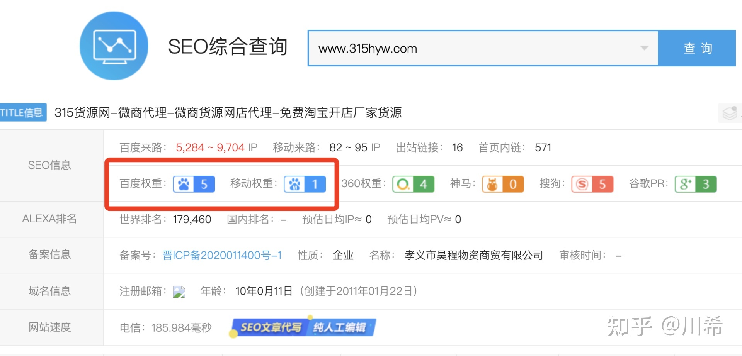Click the mobile weight Baidu icon showing 1
742x356 pixels.
click(x=305, y=184)
